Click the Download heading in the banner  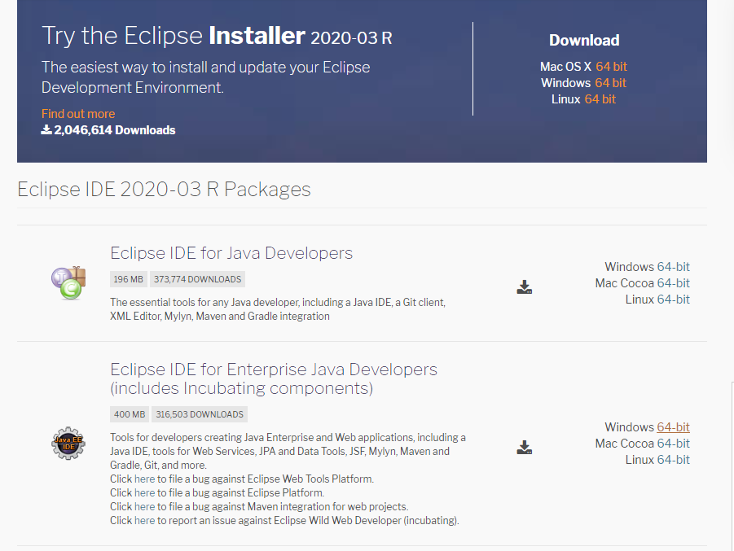click(584, 40)
